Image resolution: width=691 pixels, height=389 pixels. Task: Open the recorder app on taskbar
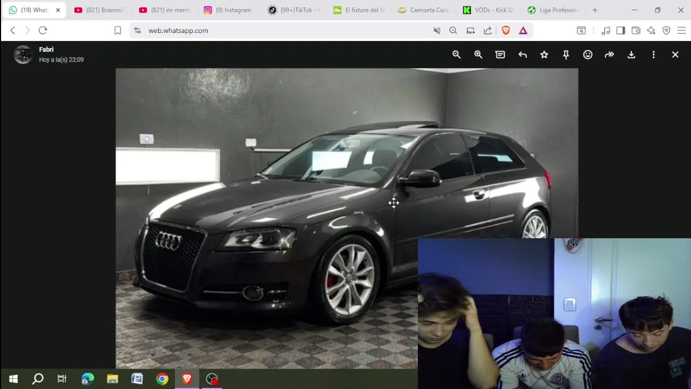[212, 379]
